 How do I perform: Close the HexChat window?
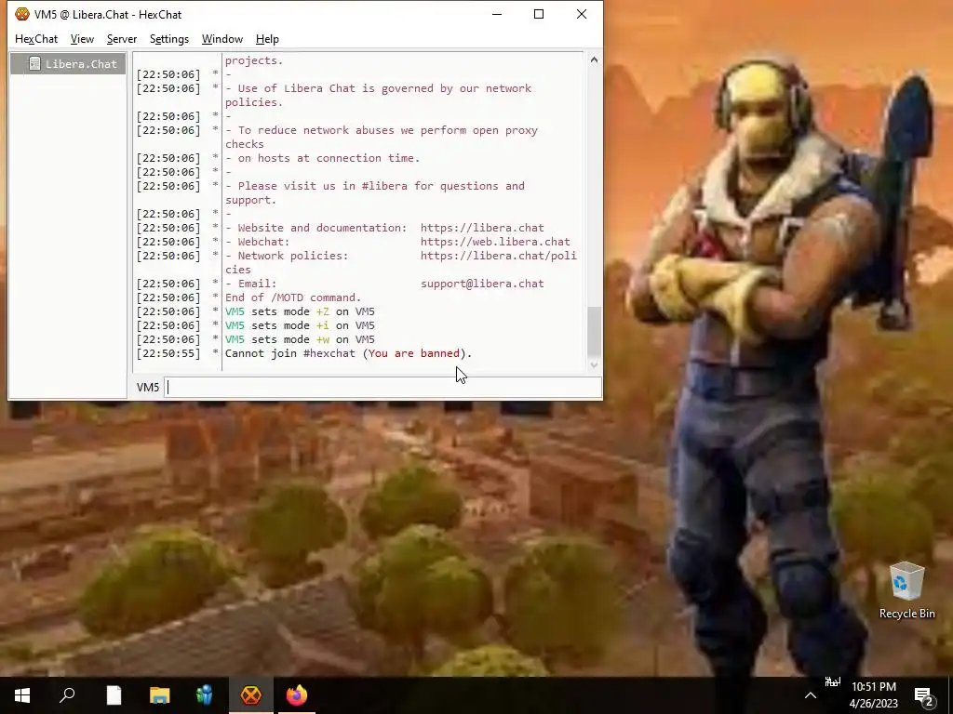click(x=582, y=14)
